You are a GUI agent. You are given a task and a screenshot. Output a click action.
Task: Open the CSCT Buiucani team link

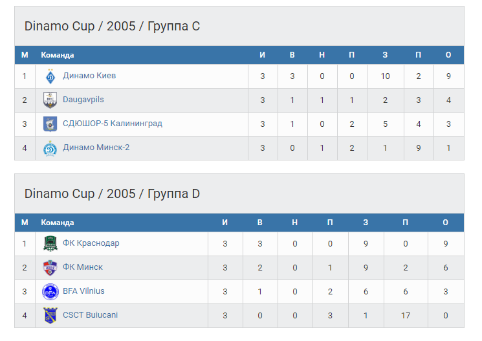(90, 315)
